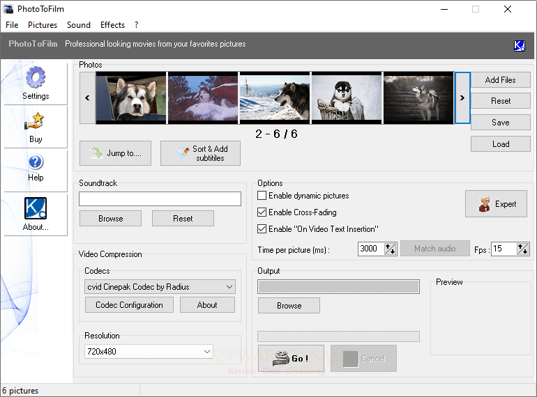Screen dimensions: 537x397
Task: Select the husky lying in snow thumbnail
Action: 203,98
